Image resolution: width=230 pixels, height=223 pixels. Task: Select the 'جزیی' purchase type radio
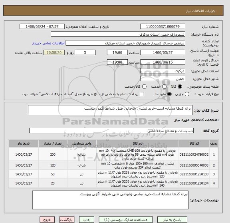click(187, 94)
